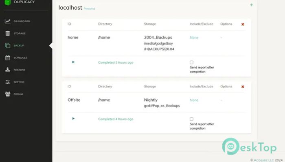This screenshot has width=285, height=162.
Task: Open the Personal license link
Action: (x=89, y=9)
